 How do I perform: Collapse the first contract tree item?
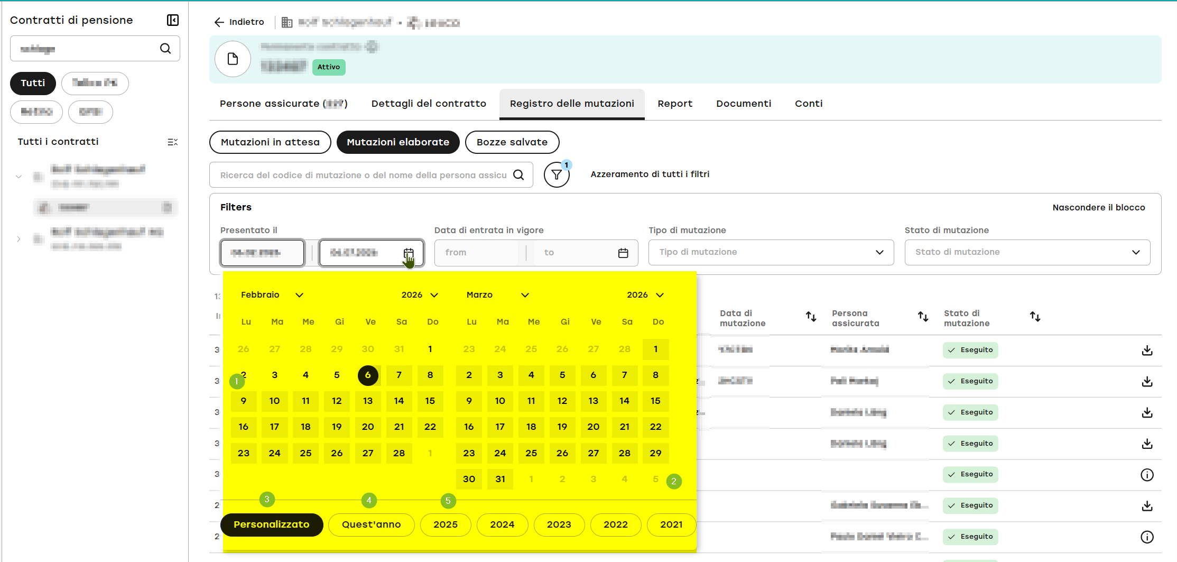19,177
